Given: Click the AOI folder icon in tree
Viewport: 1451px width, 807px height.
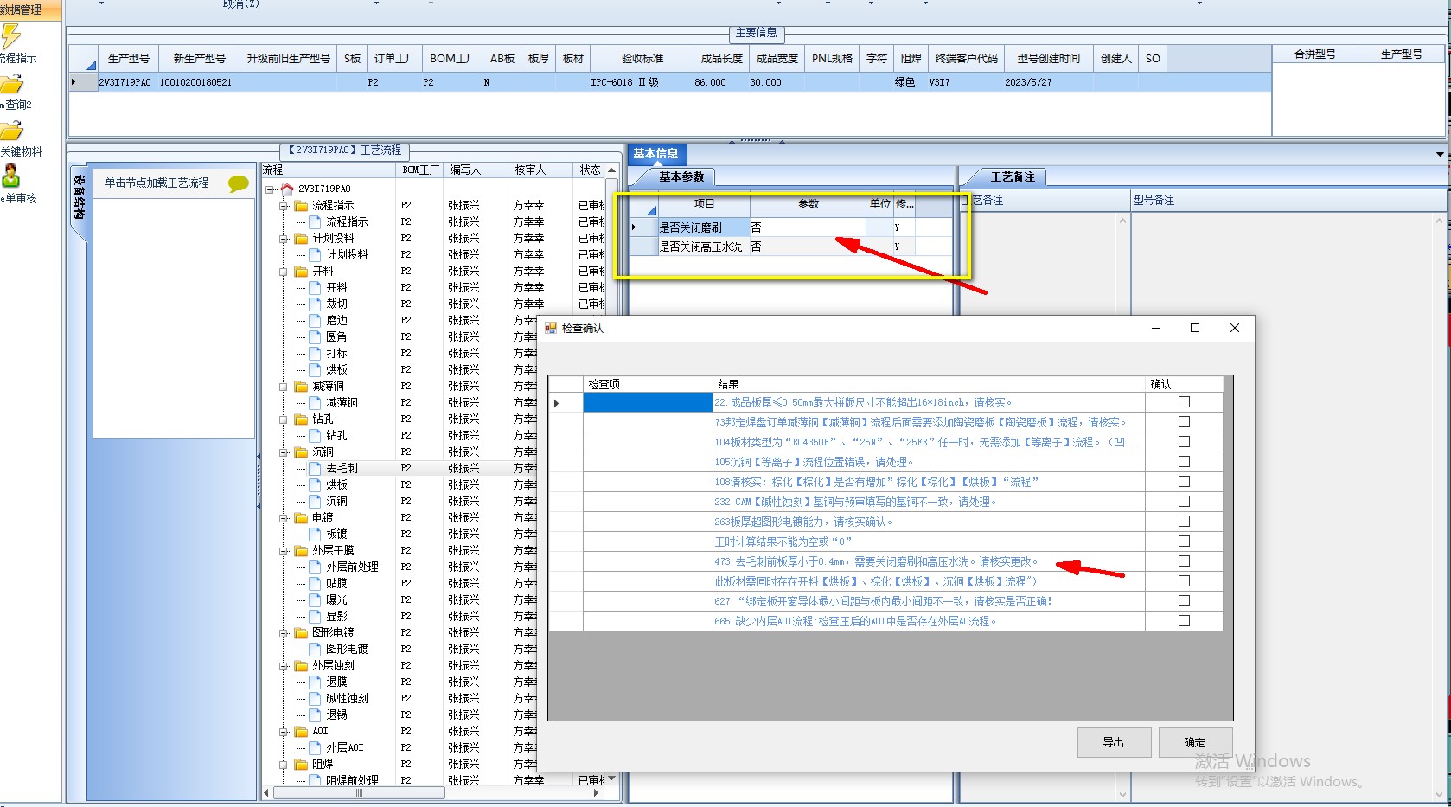Looking at the screenshot, I should point(301,731).
